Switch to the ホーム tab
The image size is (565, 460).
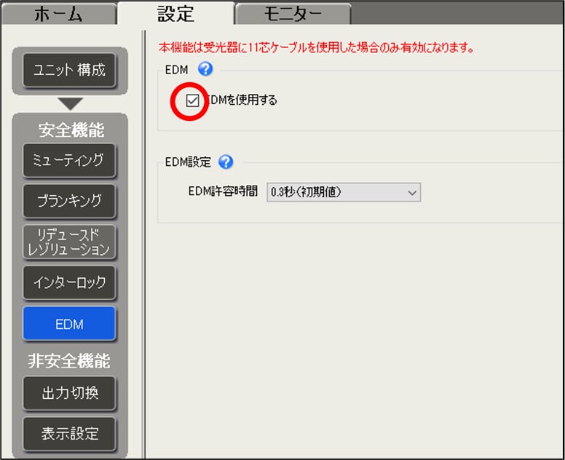(x=58, y=13)
